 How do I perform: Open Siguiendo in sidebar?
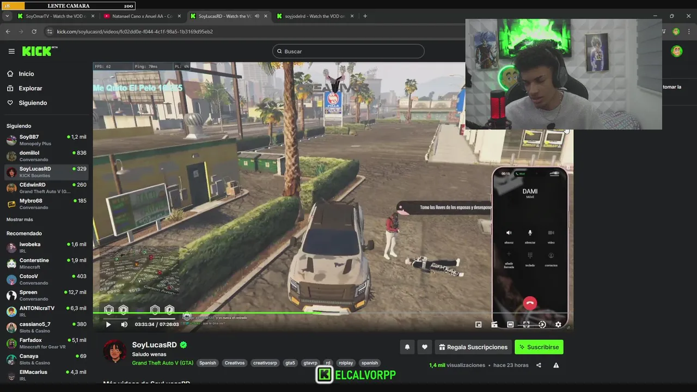(x=33, y=103)
